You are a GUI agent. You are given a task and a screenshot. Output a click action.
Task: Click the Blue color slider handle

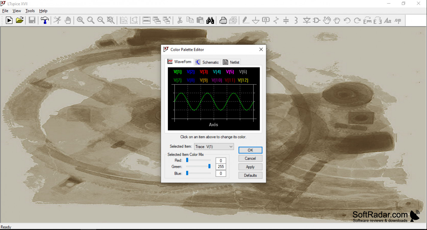click(187, 173)
